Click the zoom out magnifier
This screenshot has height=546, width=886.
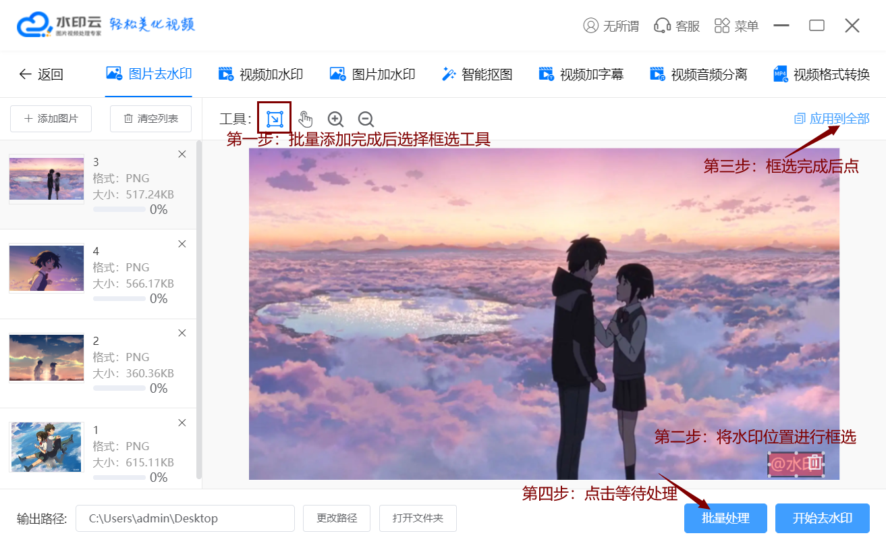[x=366, y=119]
